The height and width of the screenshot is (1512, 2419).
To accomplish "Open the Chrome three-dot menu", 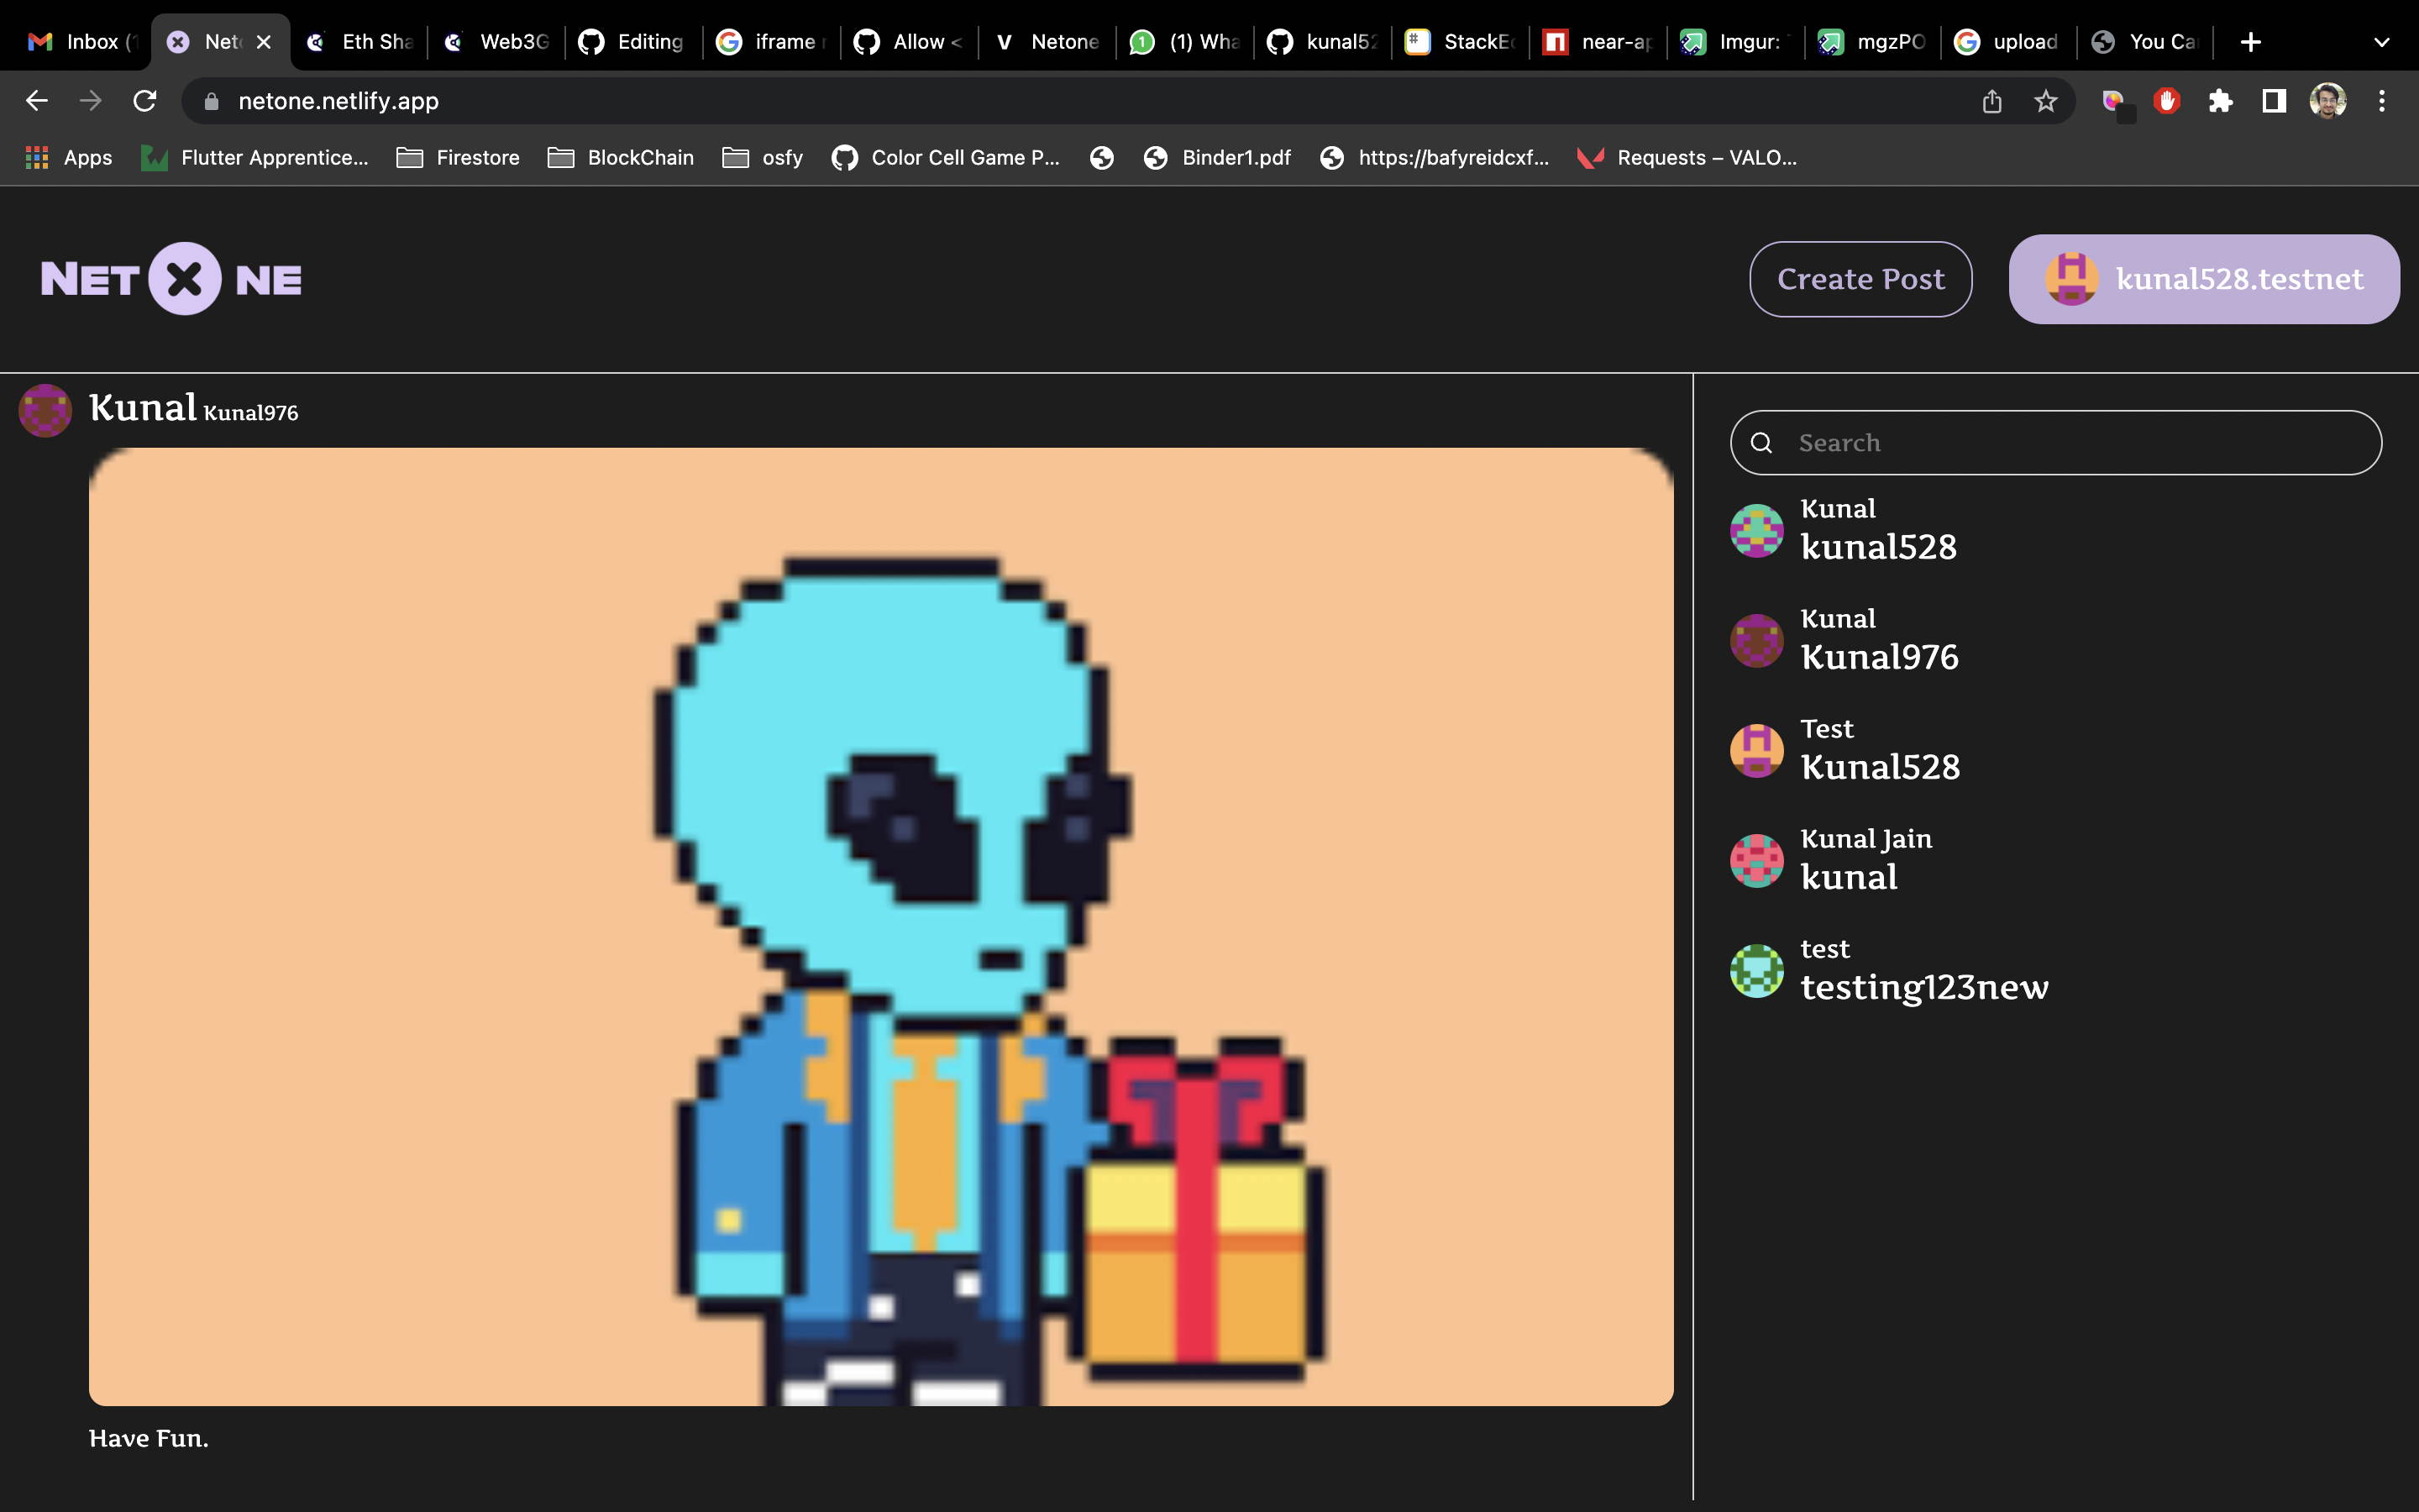I will [x=2382, y=101].
